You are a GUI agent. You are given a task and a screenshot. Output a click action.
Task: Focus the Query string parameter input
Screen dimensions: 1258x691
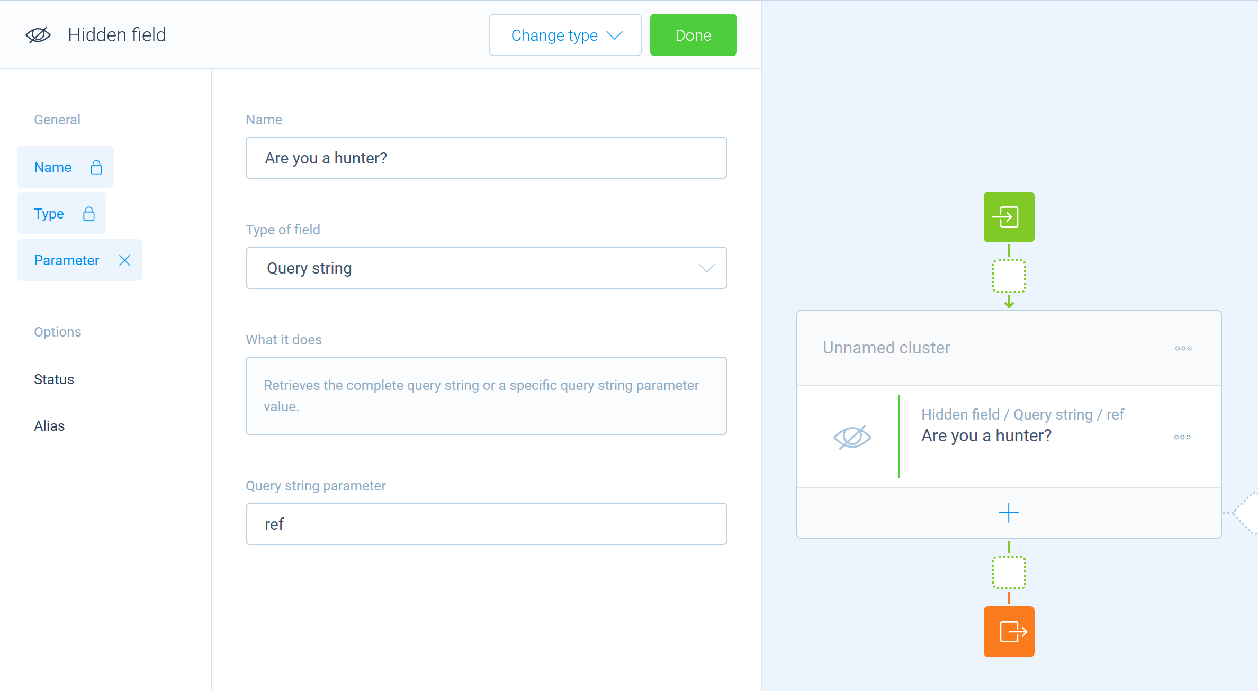486,524
